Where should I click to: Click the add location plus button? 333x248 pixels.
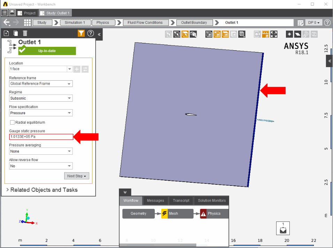pyautogui.click(x=77, y=69)
